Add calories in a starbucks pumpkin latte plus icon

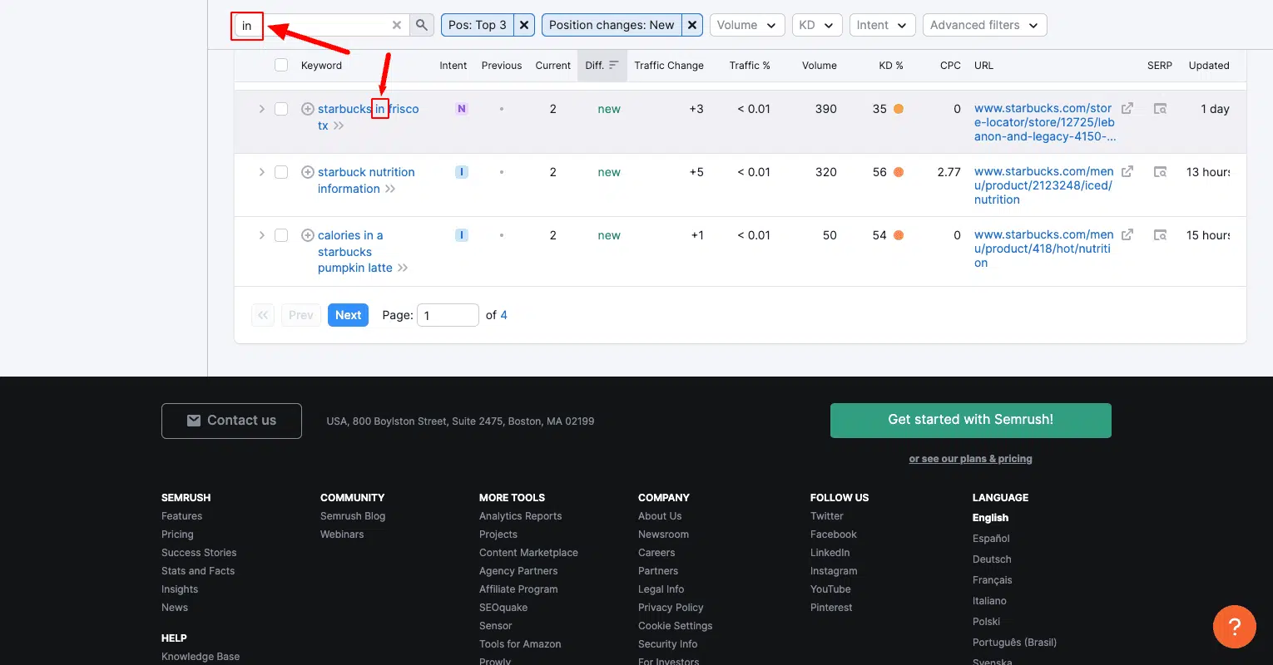point(308,235)
